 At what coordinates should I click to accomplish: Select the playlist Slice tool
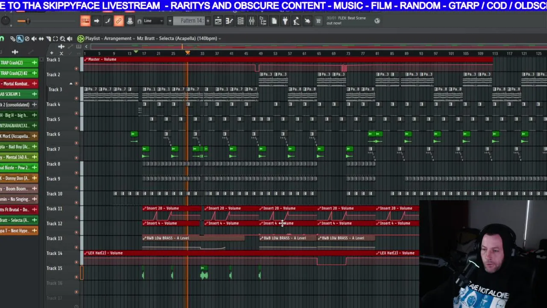point(48,38)
